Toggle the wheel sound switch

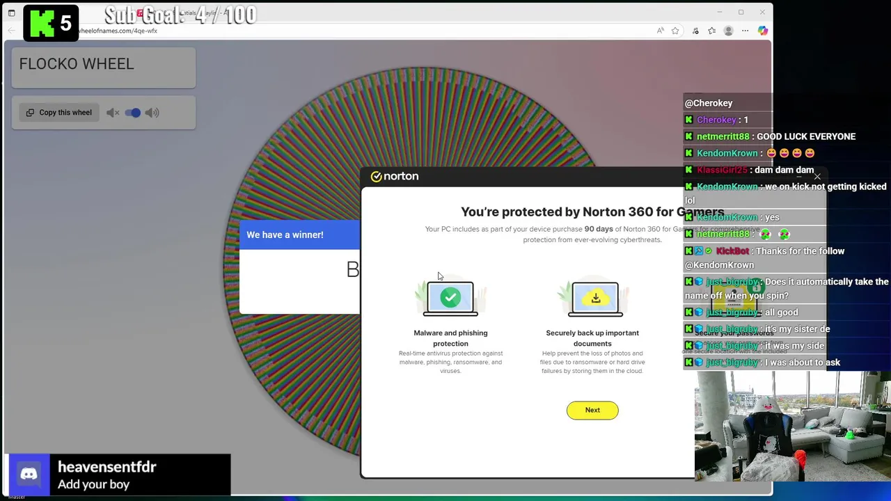point(132,113)
